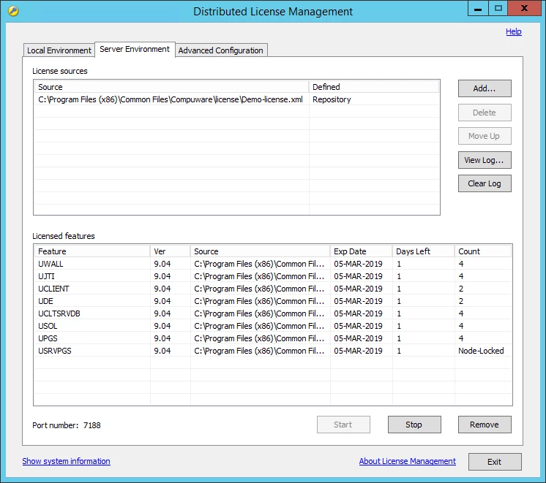
Task: Select the UCLTSRVDB feature row
Action: tap(273, 313)
